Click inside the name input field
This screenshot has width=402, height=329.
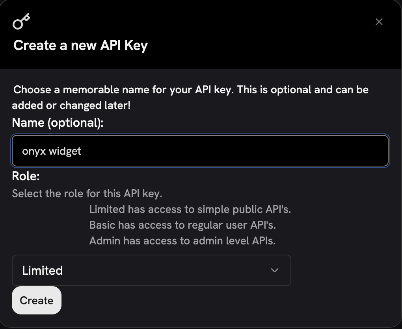pos(200,151)
